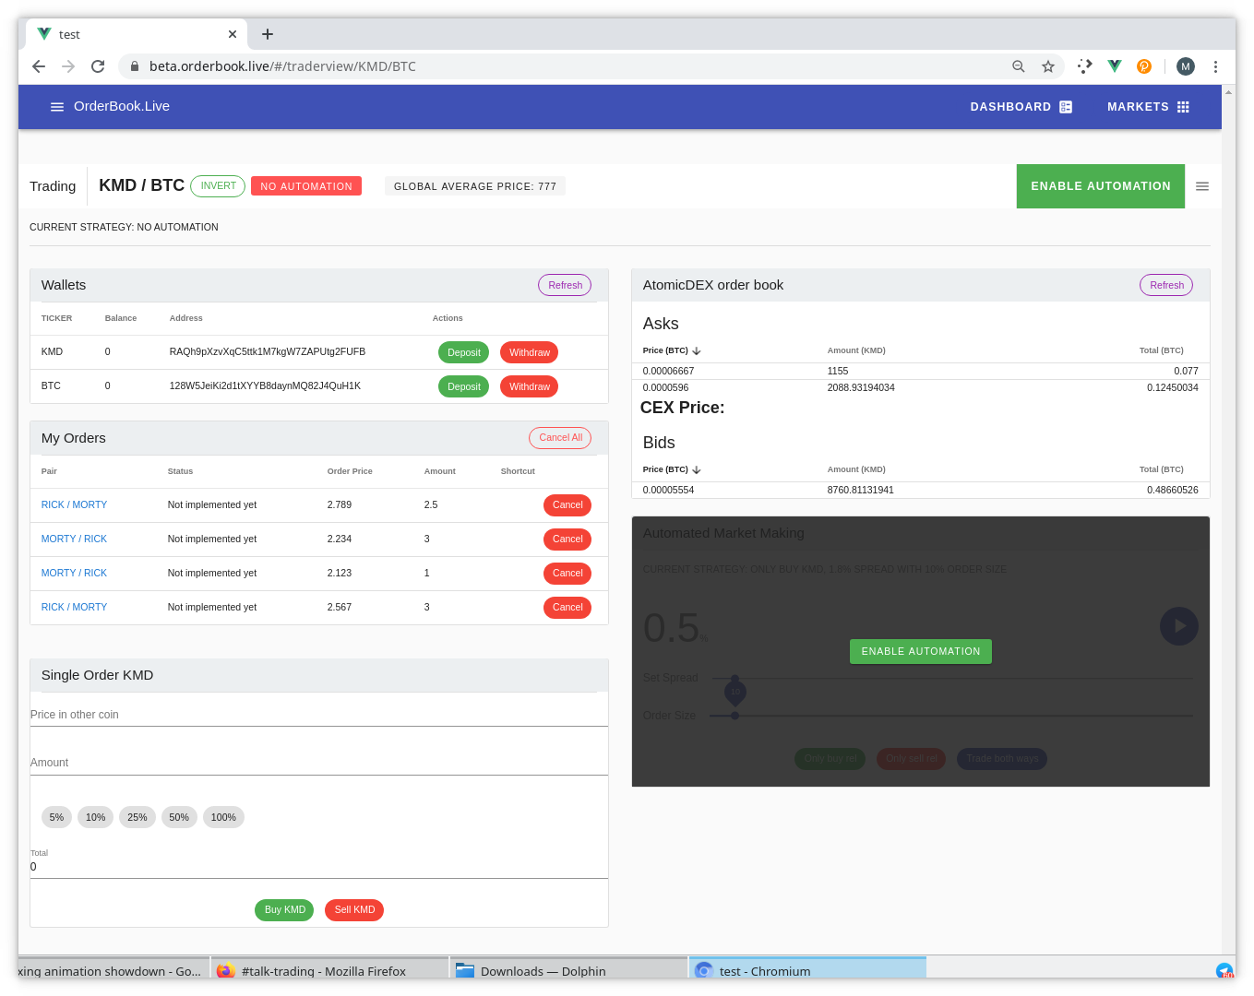Open the OrderBook.Live hamburger menu
1254x996 pixels.
(57, 107)
